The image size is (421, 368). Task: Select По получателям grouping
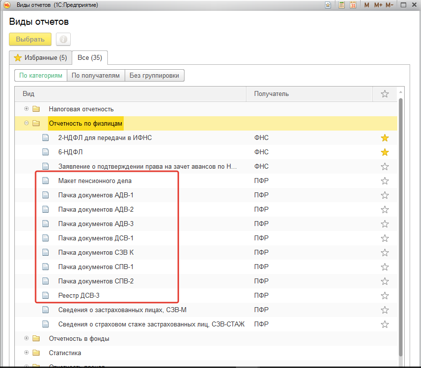click(x=95, y=75)
